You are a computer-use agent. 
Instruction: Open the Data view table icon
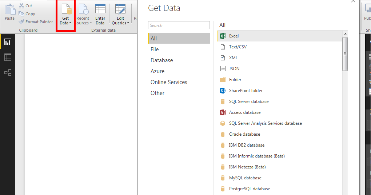[8, 57]
